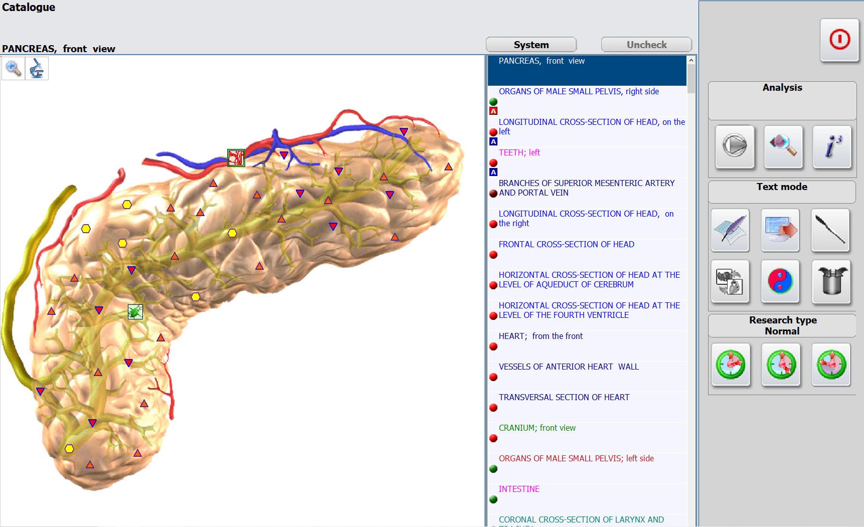Start analysis with the play button
This screenshot has width=864, height=527.
click(x=735, y=146)
